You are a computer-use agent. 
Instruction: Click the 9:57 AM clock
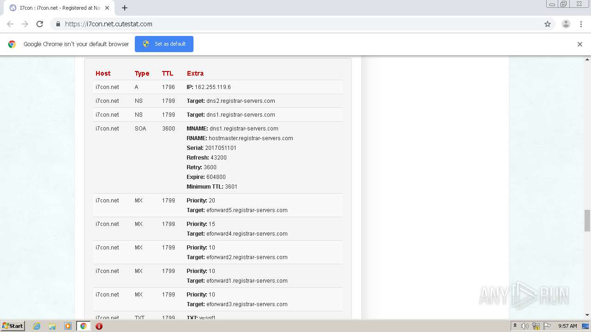567,326
